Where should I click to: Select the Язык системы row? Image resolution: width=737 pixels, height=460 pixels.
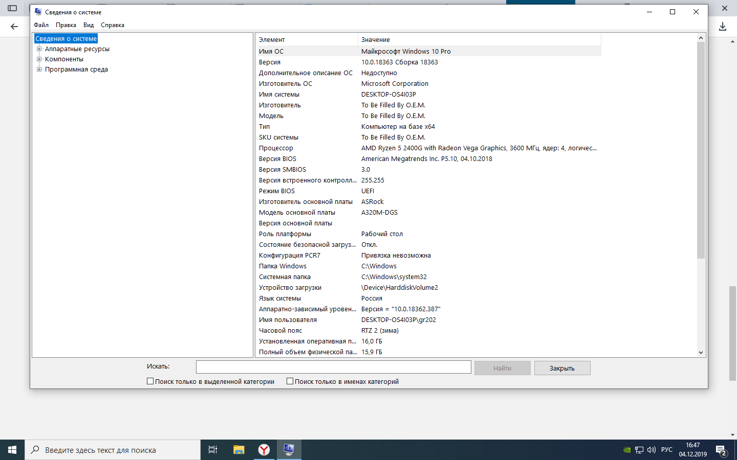[428, 298]
